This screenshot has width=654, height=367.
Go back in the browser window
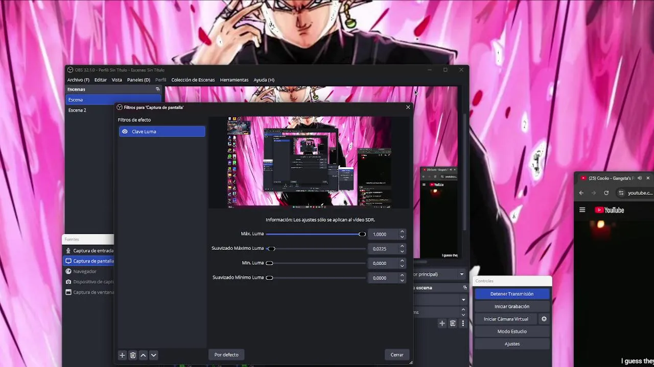coord(581,193)
